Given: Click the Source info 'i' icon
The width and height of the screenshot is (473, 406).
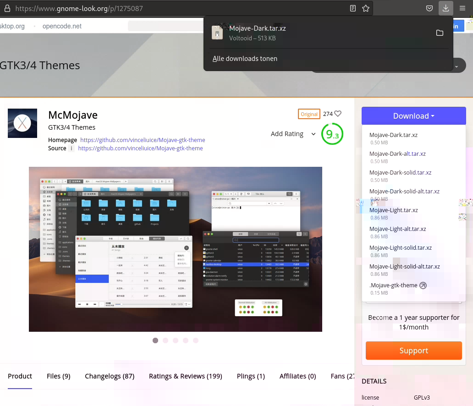Looking at the screenshot, I should point(71,148).
